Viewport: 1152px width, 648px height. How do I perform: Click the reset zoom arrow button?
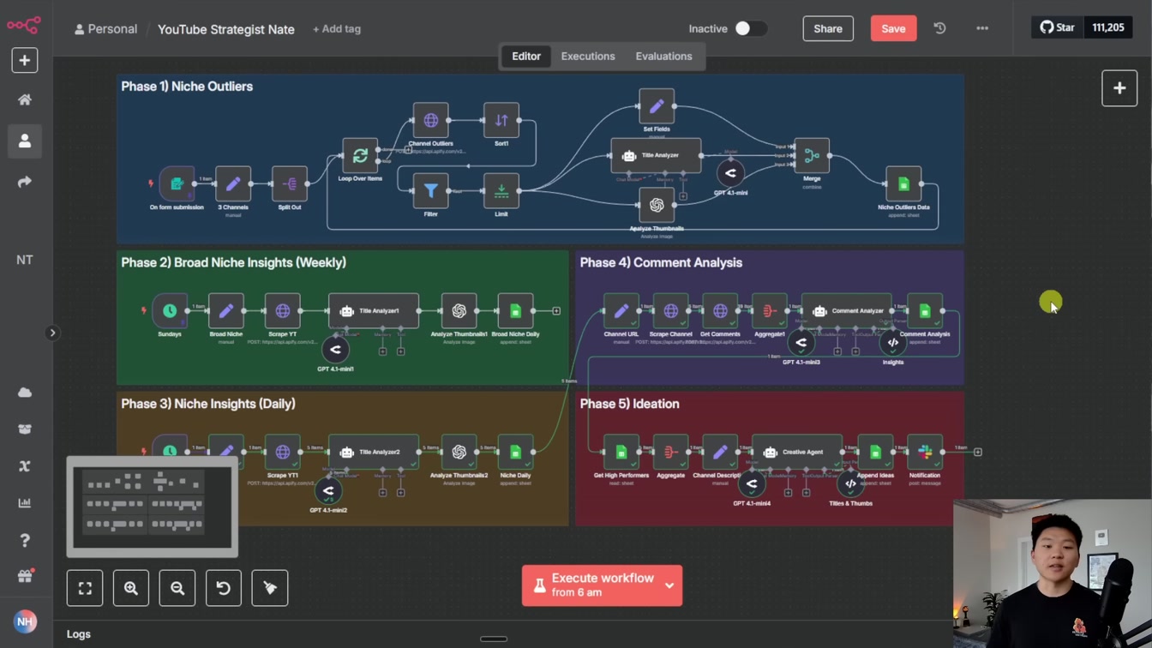point(224,588)
